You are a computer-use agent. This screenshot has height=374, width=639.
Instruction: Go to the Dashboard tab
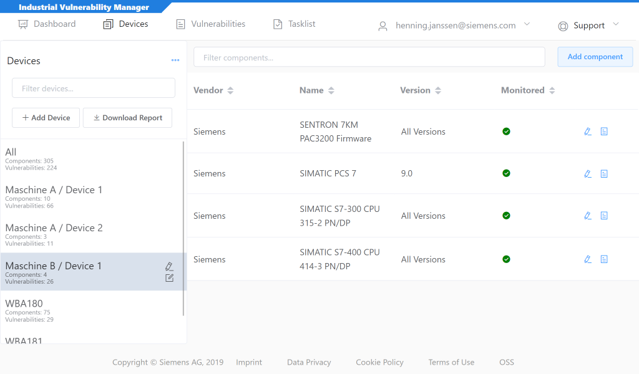[x=47, y=24]
